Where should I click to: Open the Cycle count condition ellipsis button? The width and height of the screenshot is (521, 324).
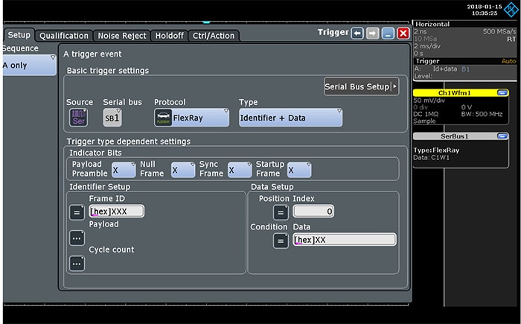point(77,264)
